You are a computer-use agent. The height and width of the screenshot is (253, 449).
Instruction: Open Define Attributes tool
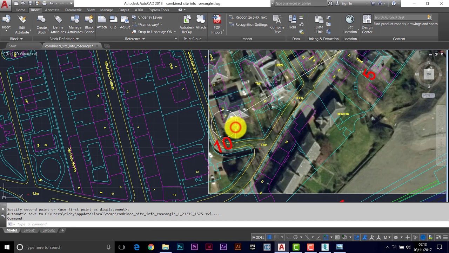point(58,25)
